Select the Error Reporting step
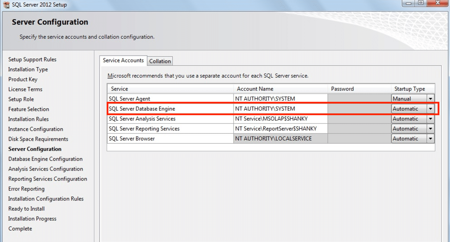The height and width of the screenshot is (242, 450). point(26,189)
